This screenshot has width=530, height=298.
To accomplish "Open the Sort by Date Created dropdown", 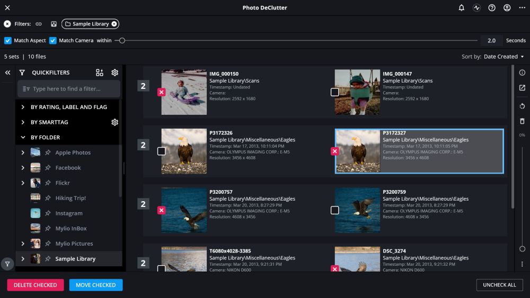I will [503, 57].
